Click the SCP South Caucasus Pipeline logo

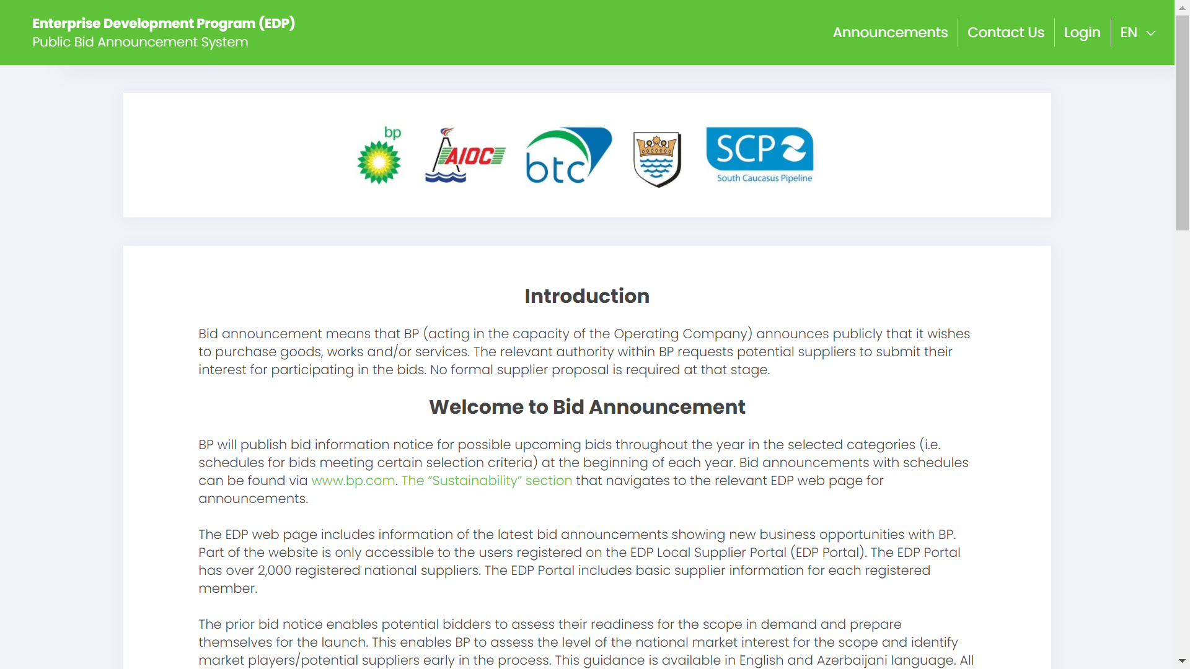pos(760,155)
